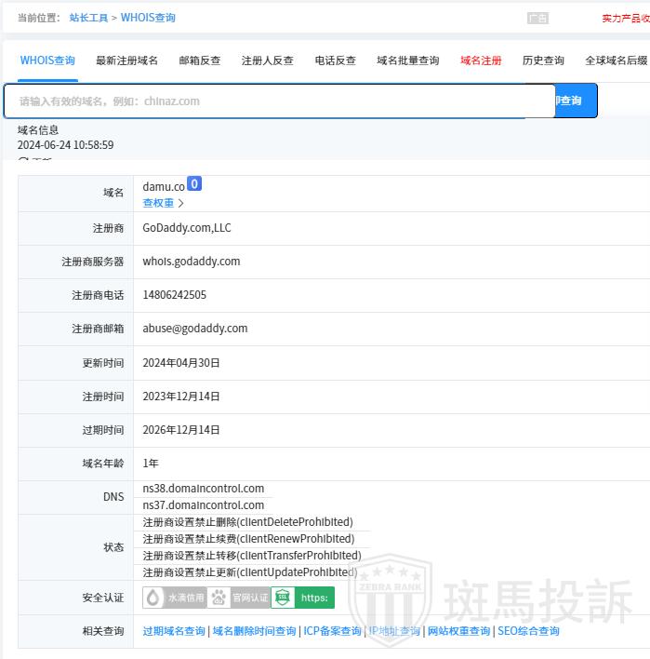Click the 官网认证 paw badge
Image resolution: width=650 pixels, height=659 pixels.
(238, 598)
